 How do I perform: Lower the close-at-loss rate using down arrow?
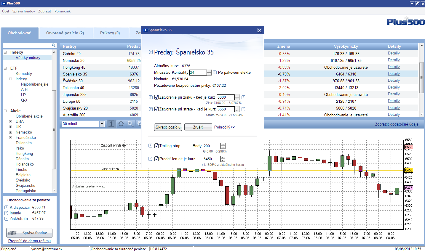(237, 110)
